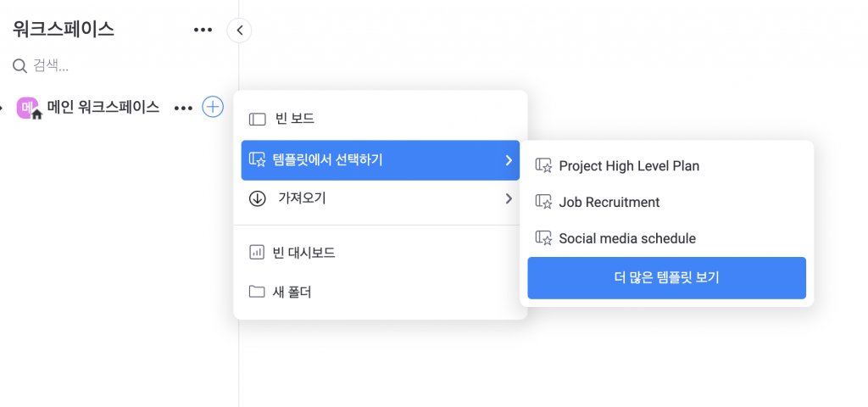Click the template star icon beside Job Recruitment

pos(543,202)
